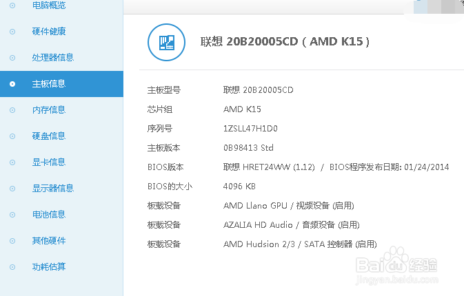The image size is (464, 296).
Task: Select the highlighted 主板信息 item
Action: 61,84
